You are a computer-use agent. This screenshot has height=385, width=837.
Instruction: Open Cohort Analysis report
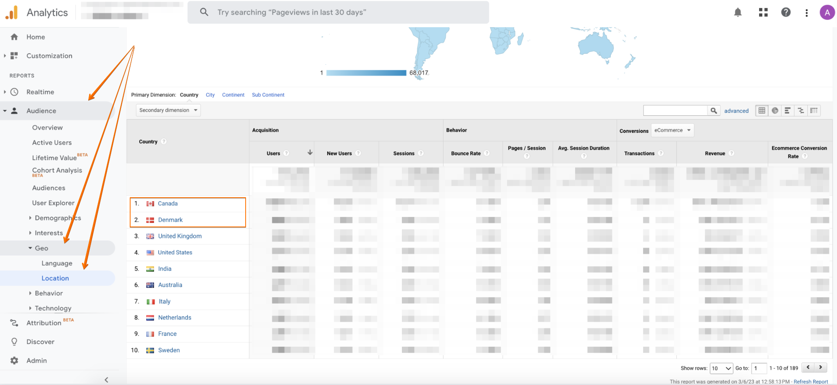tap(57, 170)
